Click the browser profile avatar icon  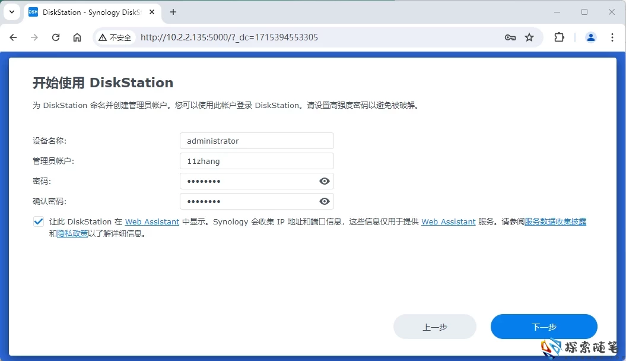coord(590,37)
